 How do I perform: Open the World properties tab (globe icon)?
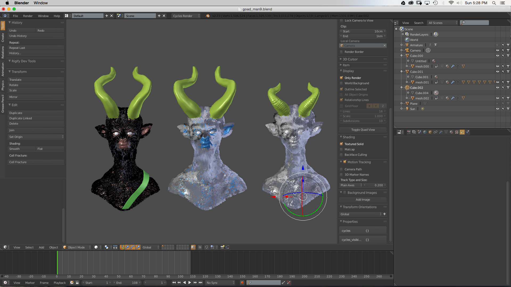point(425,132)
